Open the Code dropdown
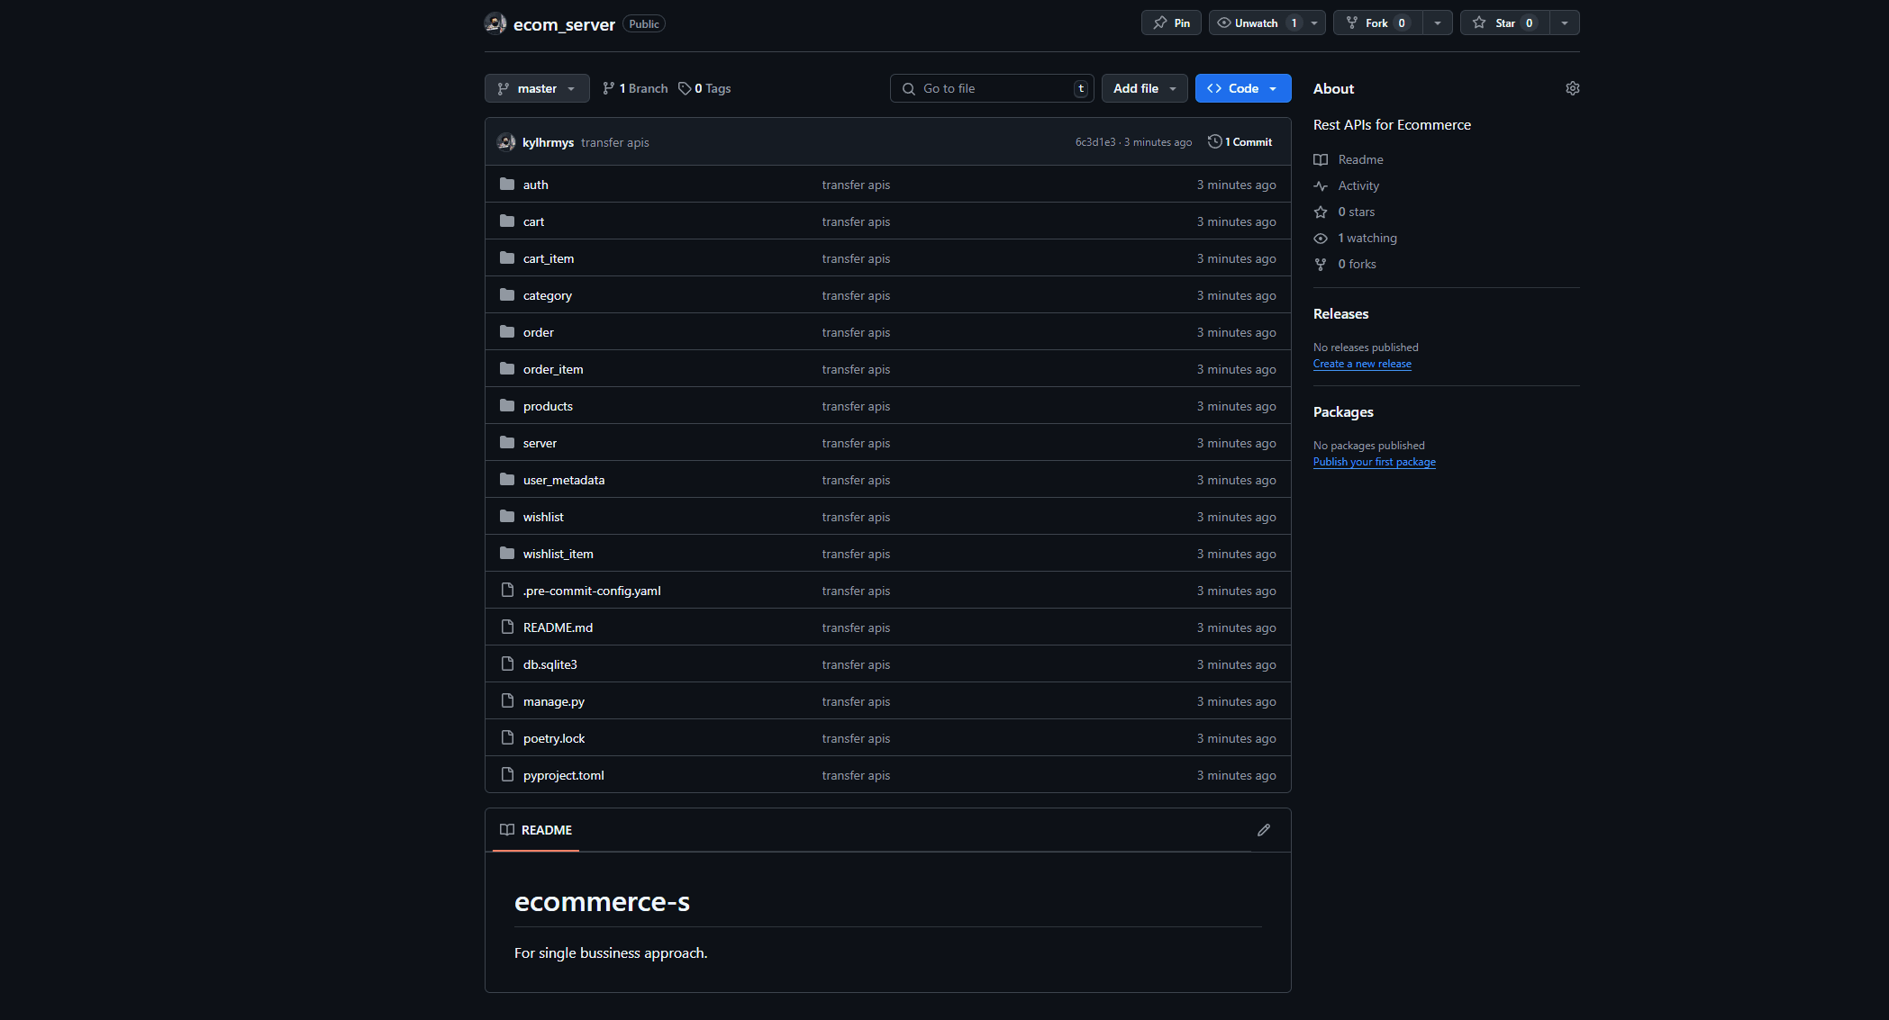Screen dimensions: 1889x1020 (1243, 88)
